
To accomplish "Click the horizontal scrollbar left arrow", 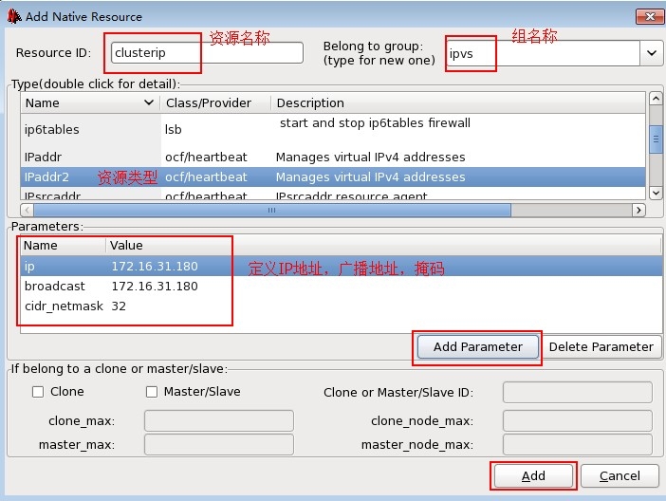I will [x=28, y=210].
